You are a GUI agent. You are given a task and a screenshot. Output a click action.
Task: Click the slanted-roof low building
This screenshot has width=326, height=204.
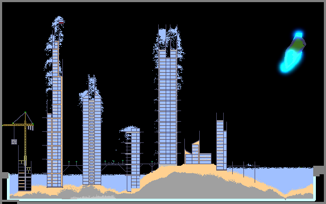(198, 153)
